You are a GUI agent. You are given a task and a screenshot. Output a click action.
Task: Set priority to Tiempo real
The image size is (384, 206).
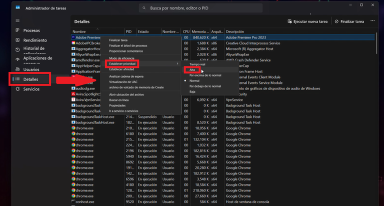click(197, 64)
